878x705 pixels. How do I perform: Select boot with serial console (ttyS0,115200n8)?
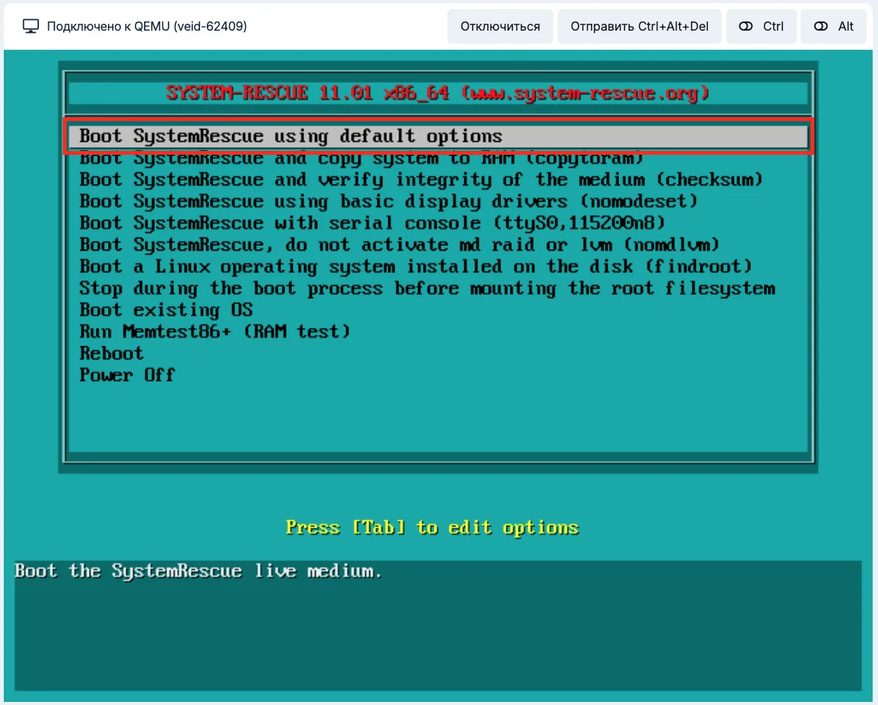[372, 223]
